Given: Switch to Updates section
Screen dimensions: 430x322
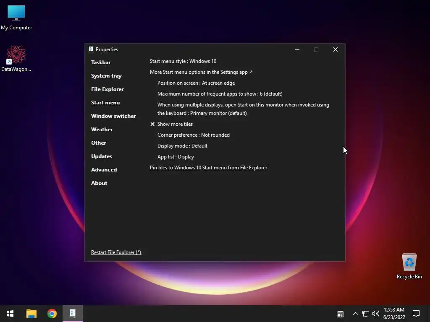Looking at the screenshot, I should click(x=102, y=156).
